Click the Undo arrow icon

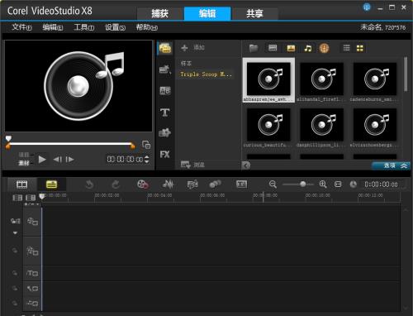tap(89, 184)
